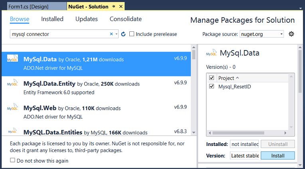Click the Install button
Image resolution: width=305 pixels, height=169 pixels.
[x=278, y=155]
